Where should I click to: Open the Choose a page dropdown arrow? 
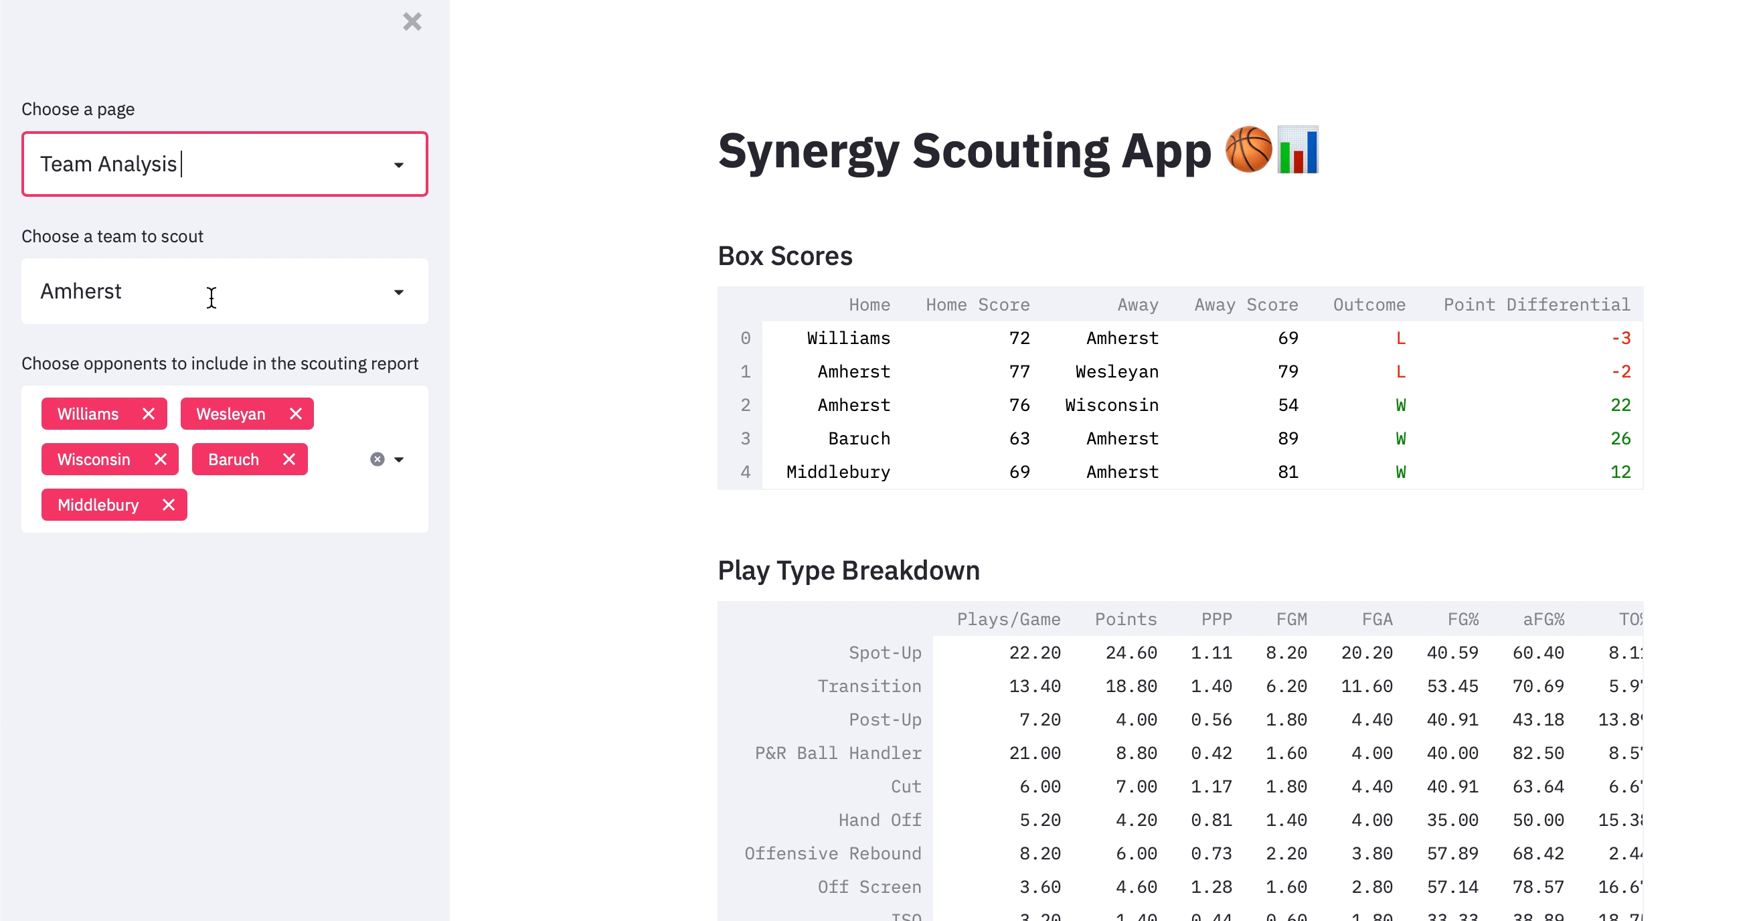click(x=398, y=165)
